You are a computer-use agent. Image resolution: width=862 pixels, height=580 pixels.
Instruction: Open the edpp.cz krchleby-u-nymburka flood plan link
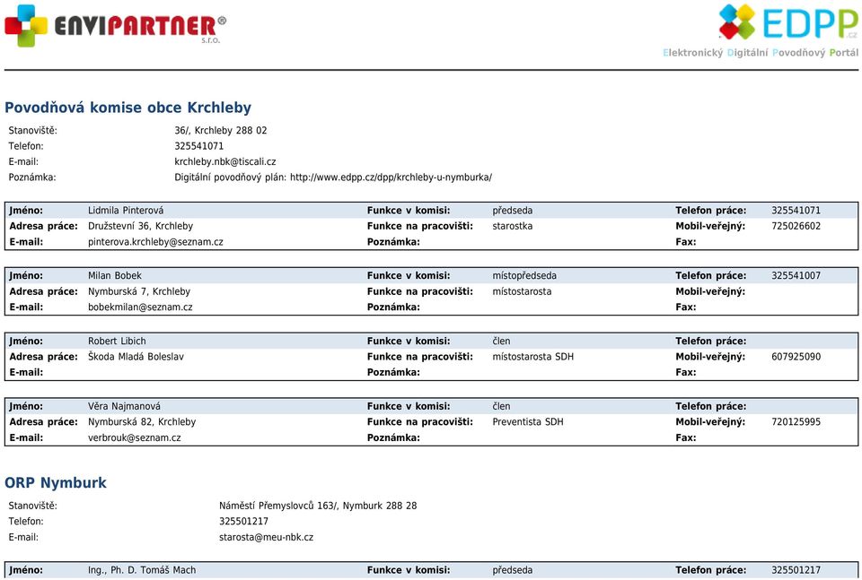(391, 177)
